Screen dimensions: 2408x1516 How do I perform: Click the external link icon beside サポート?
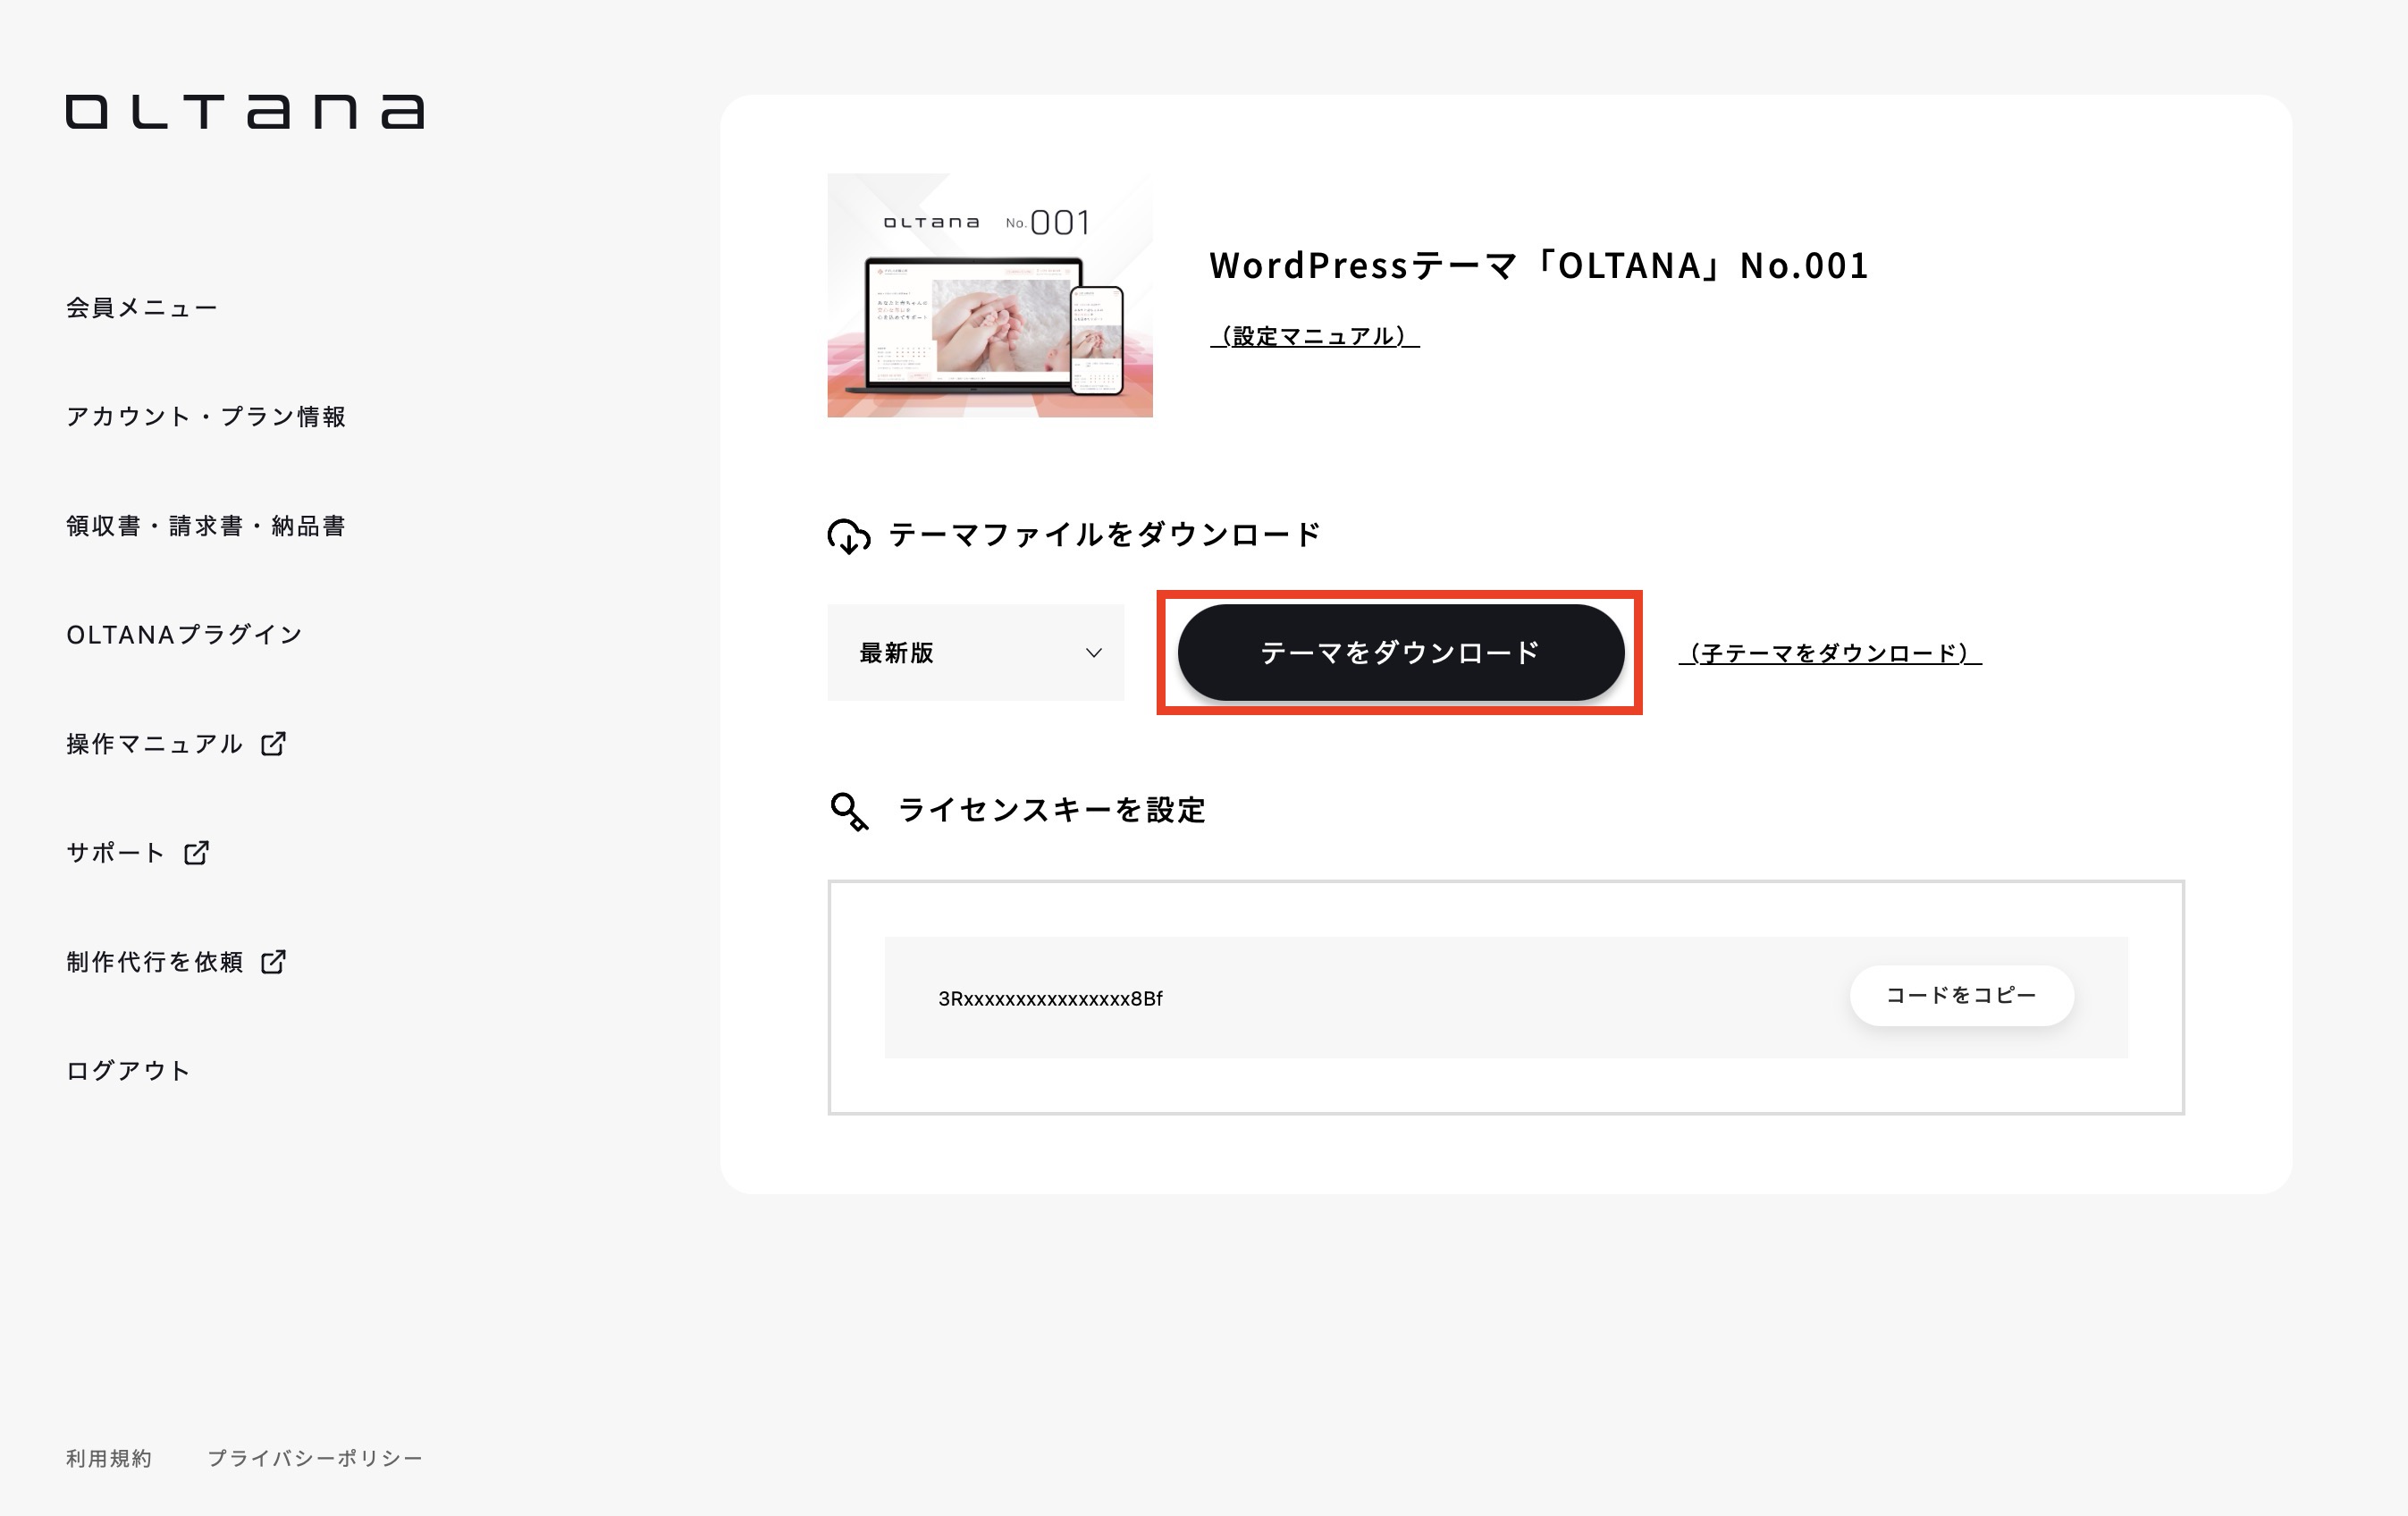(197, 853)
